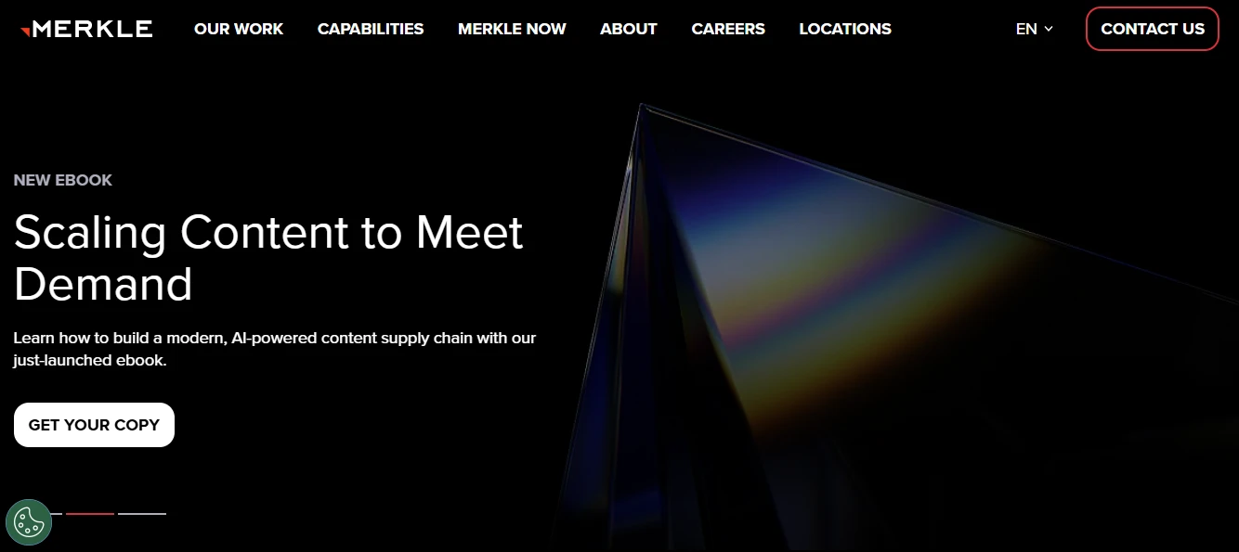Screen dimensions: 1239x552
Task: Click the iridescent prism hero image
Action: 892,325
